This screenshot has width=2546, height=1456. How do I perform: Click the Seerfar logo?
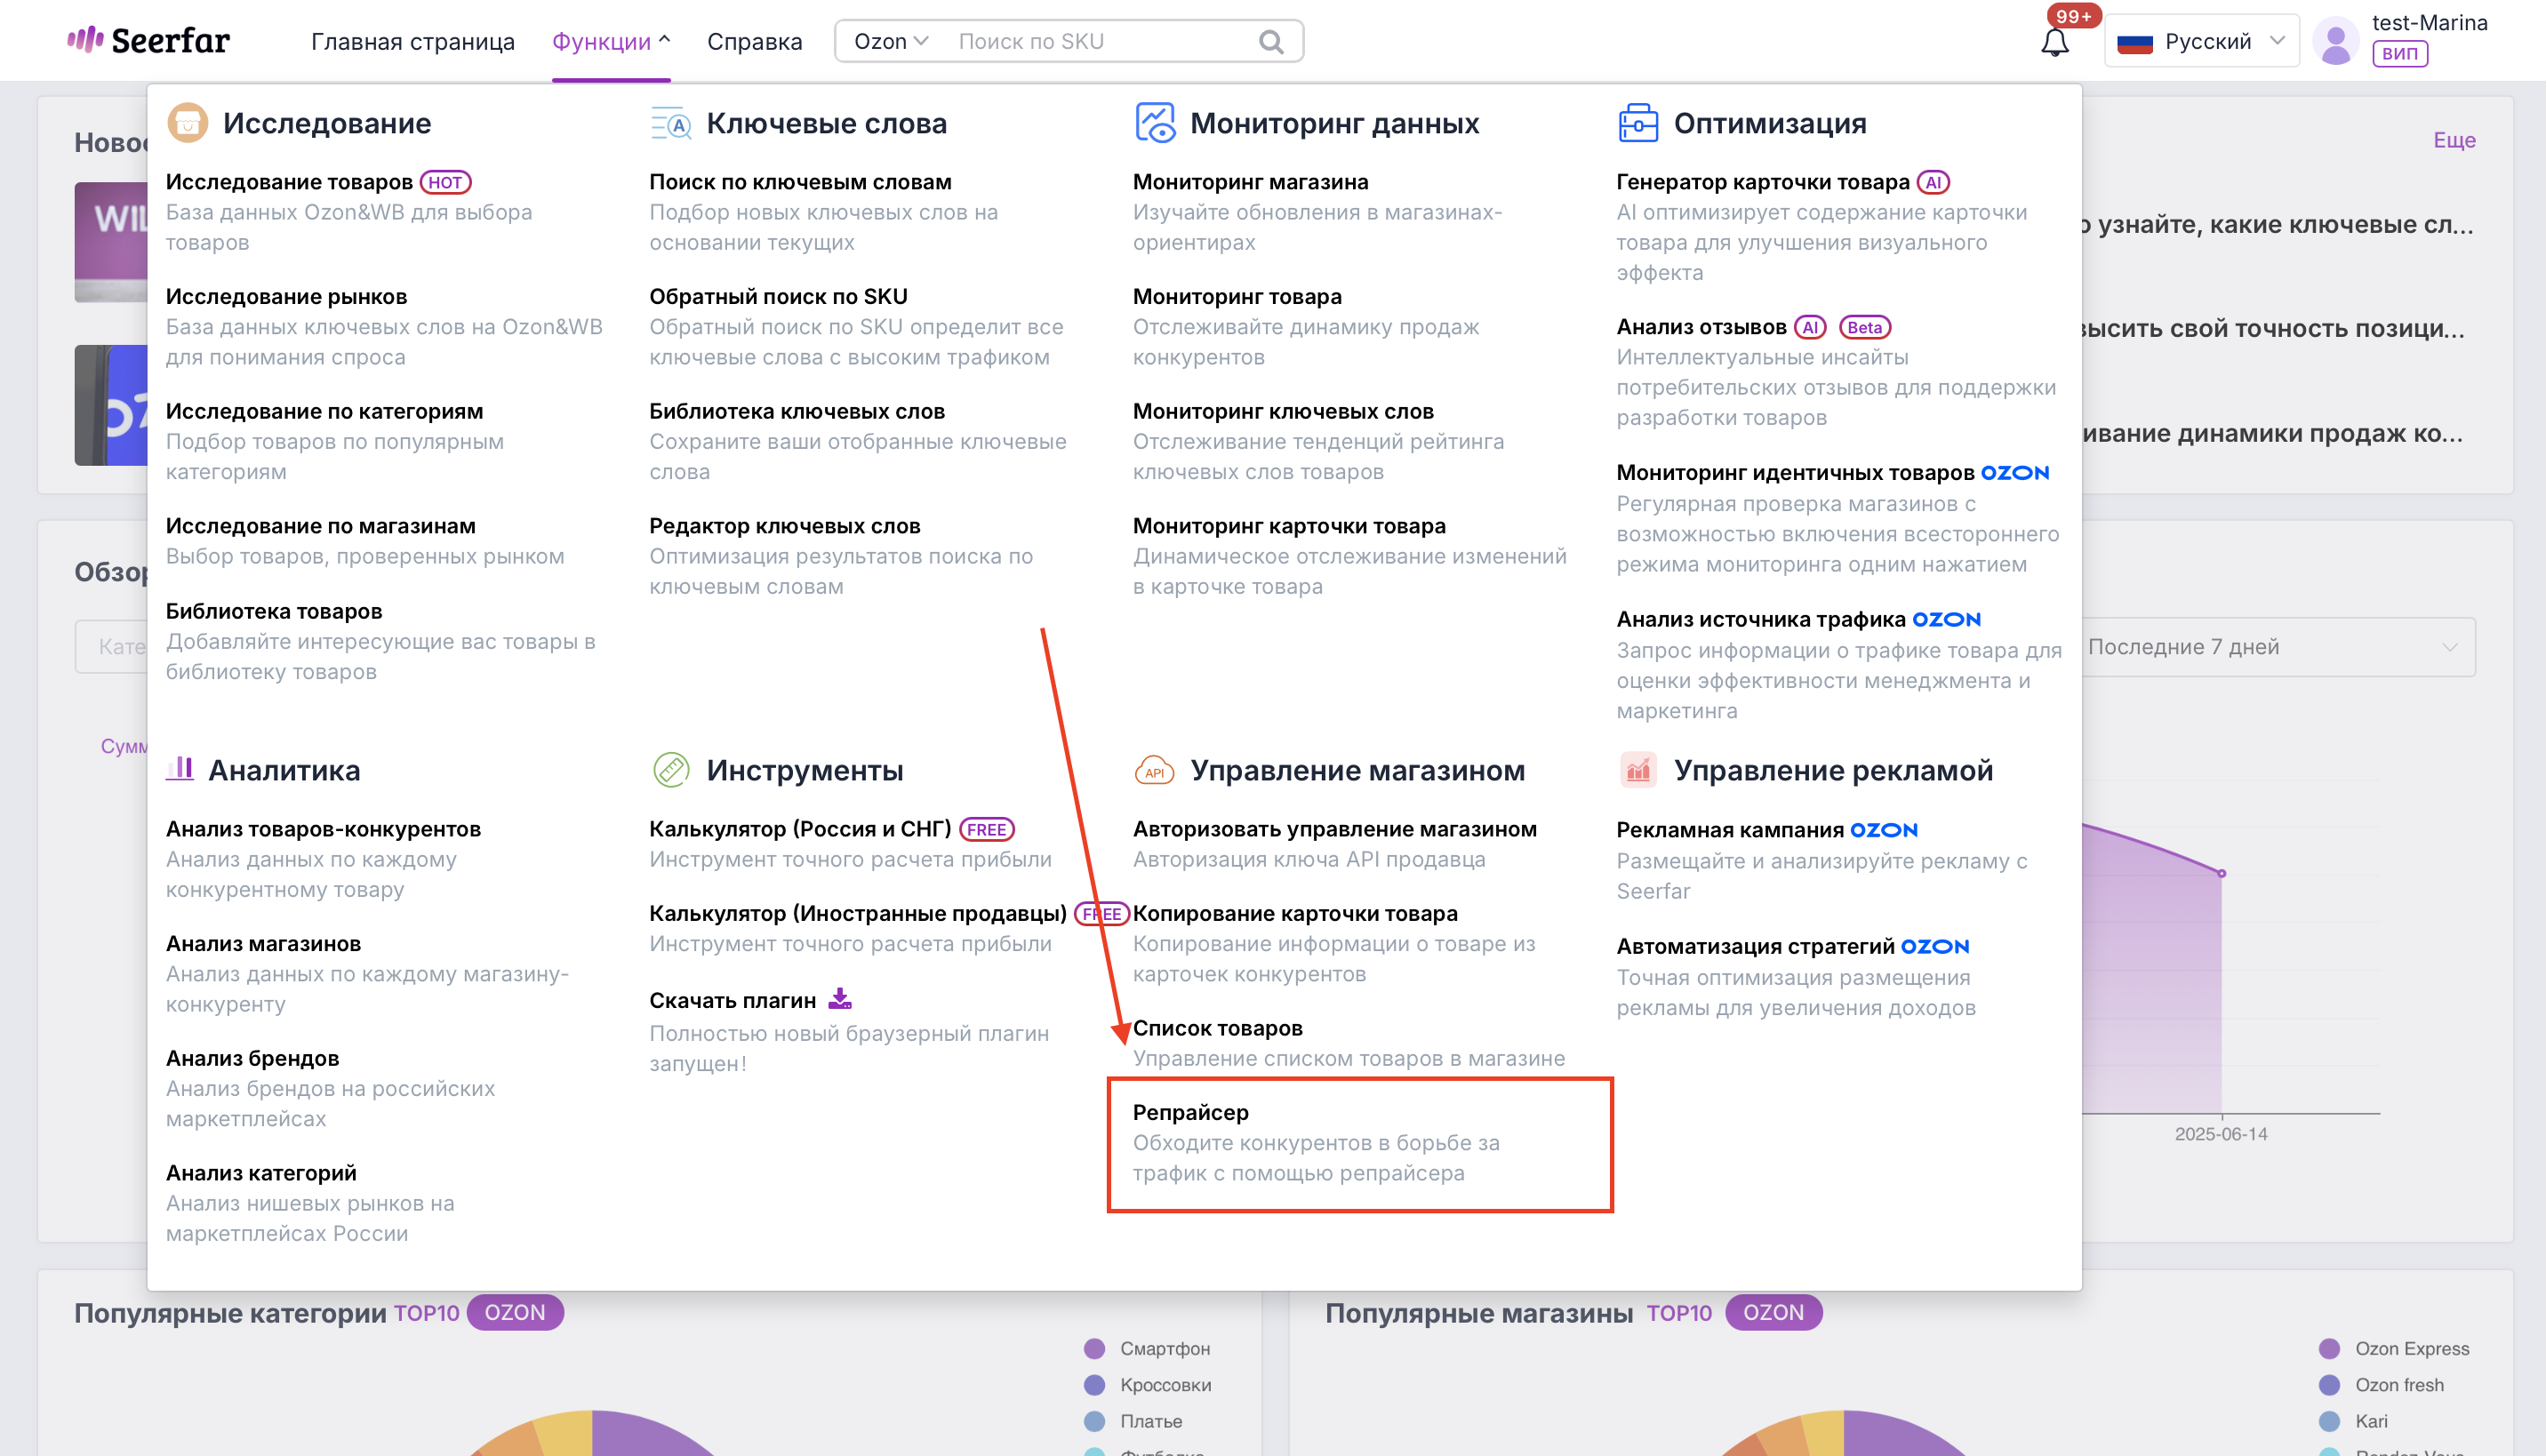click(148, 41)
